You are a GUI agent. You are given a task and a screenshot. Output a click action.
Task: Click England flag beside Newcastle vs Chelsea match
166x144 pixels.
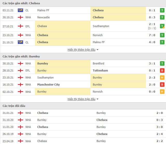(20, 17)
